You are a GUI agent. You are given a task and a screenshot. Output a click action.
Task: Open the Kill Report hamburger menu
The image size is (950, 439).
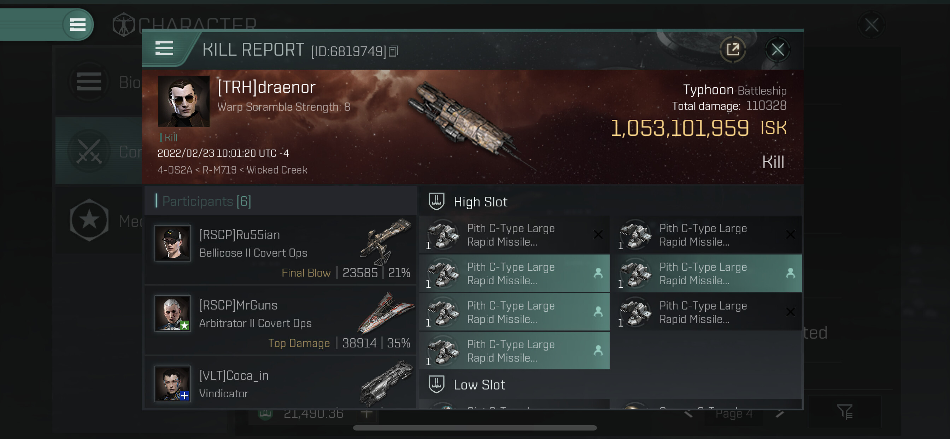tap(164, 48)
